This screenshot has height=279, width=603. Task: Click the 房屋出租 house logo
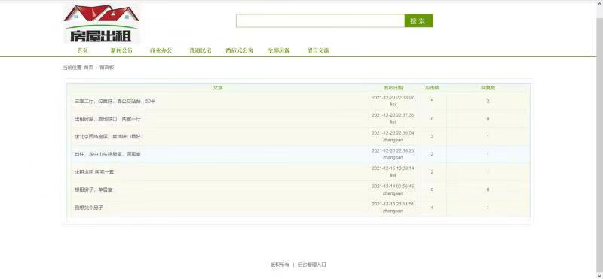pos(102,23)
